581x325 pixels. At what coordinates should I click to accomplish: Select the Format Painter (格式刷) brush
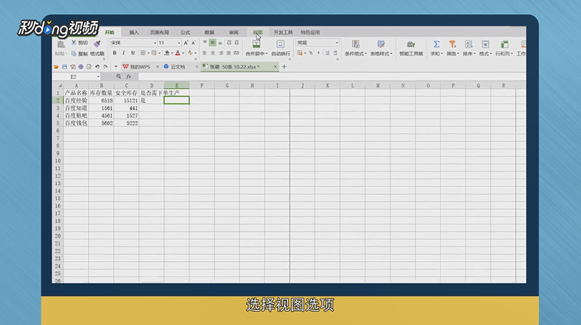[97, 44]
